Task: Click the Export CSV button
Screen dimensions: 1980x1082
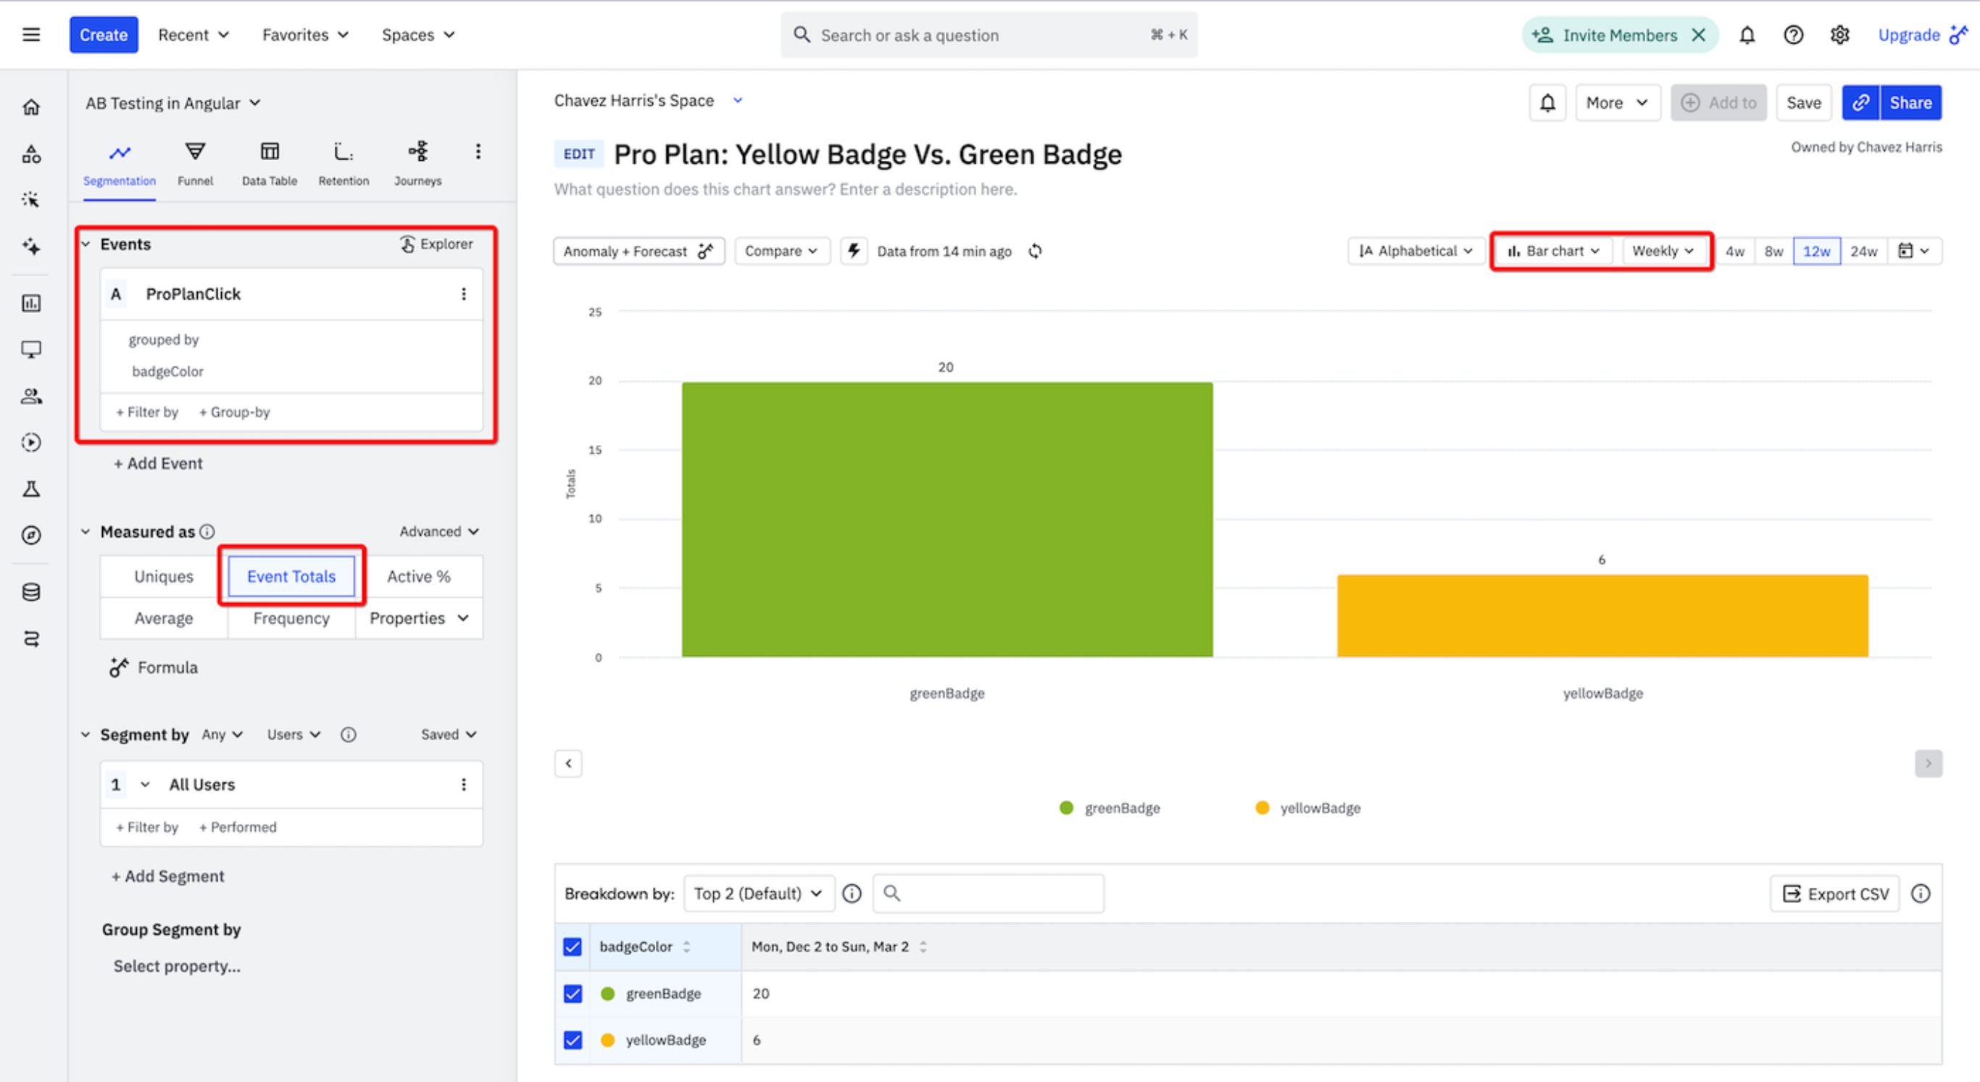Action: tap(1835, 893)
